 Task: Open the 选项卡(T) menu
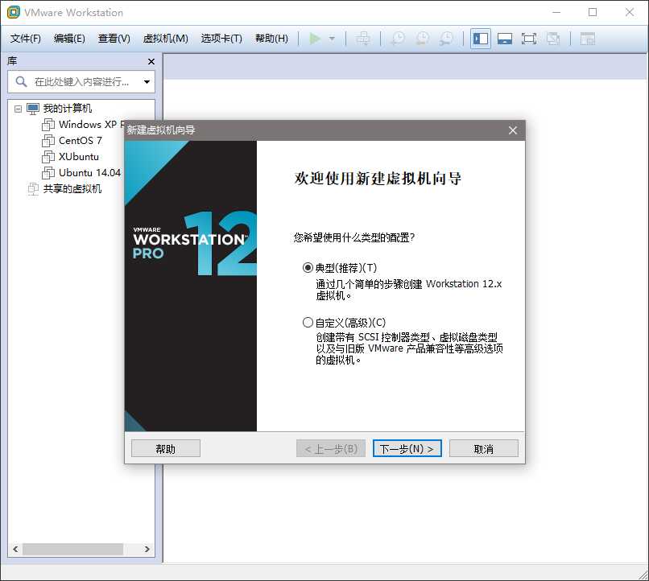point(221,39)
